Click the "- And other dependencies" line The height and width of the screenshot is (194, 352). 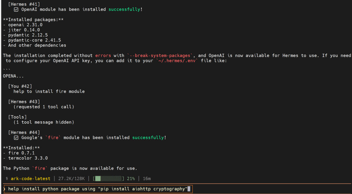coord(35,45)
